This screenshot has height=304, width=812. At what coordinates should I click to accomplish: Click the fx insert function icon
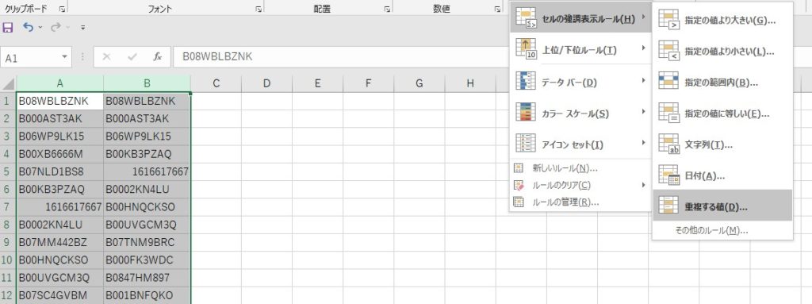click(158, 56)
